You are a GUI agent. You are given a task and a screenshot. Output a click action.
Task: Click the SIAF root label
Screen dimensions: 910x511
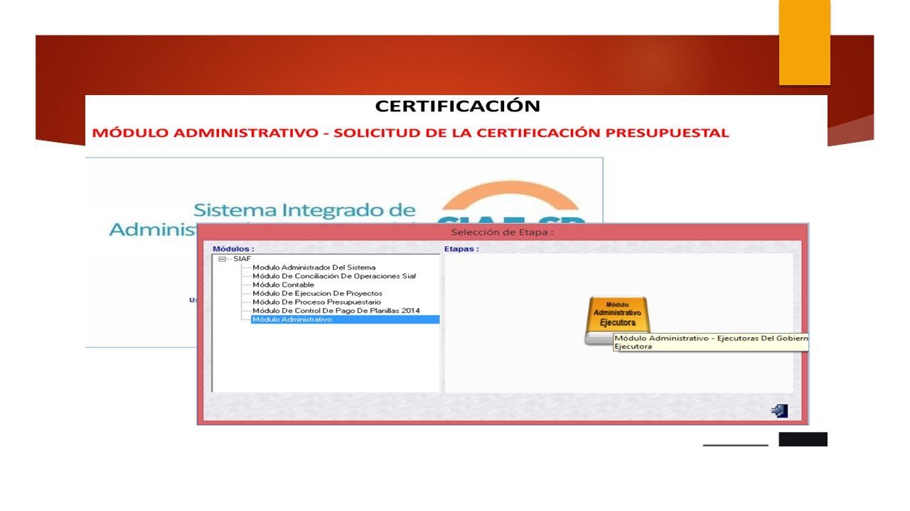pos(242,259)
